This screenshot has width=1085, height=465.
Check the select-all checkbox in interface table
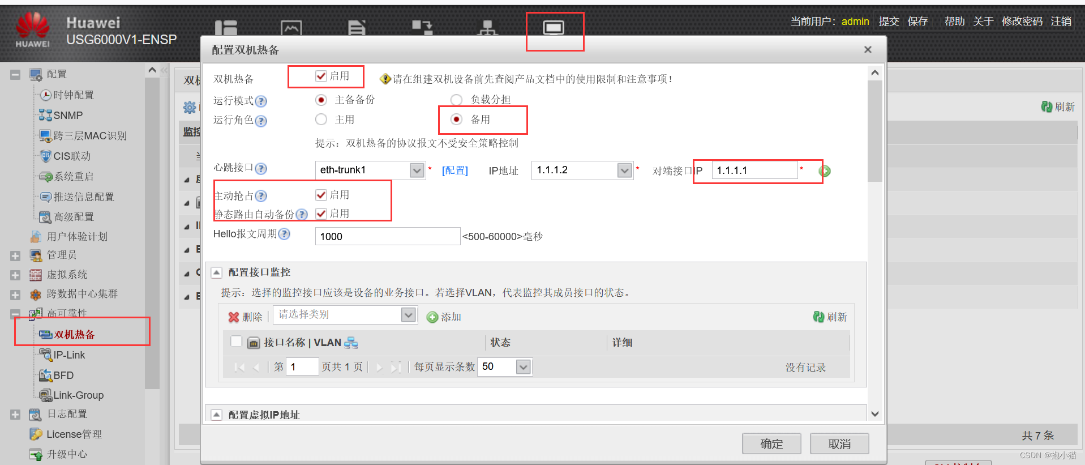237,342
